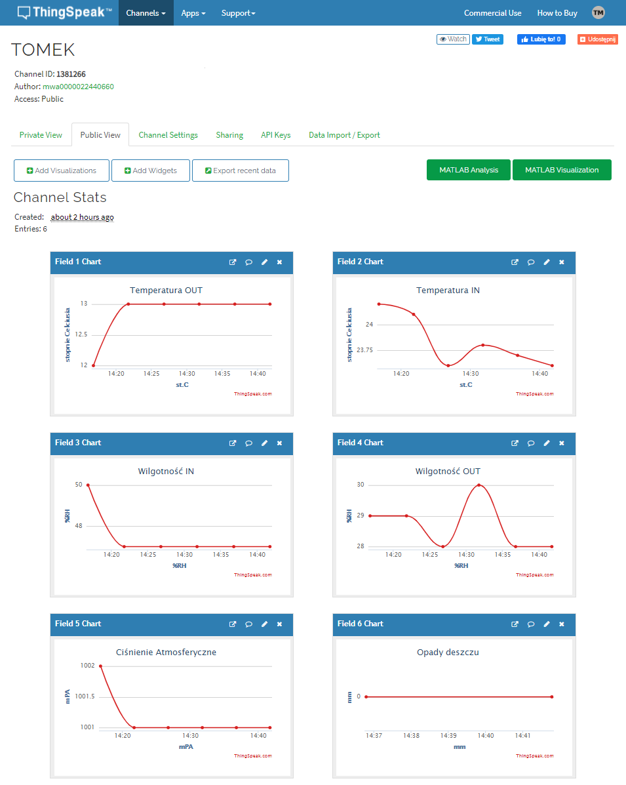The image size is (626, 785).
Task: Open the Opady deszczu chart edit options
Action: tap(547, 624)
